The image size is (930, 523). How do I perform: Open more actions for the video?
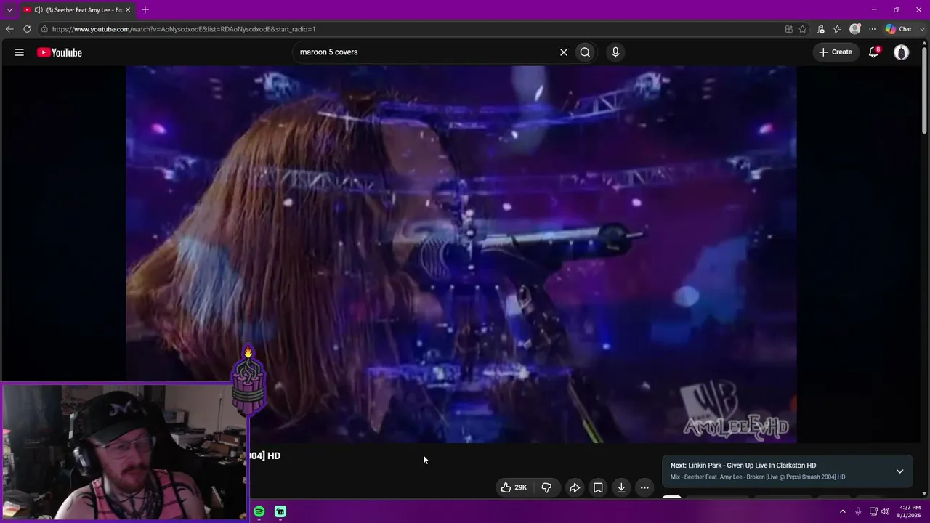[x=644, y=487]
